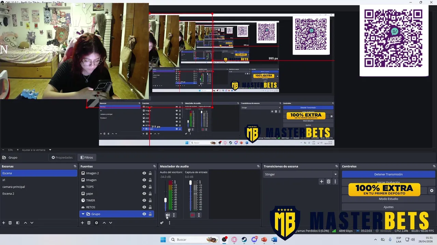Viewport: 437px width, 245px height.
Task: Add a new source in Fuentes
Action: pyautogui.click(x=82, y=223)
